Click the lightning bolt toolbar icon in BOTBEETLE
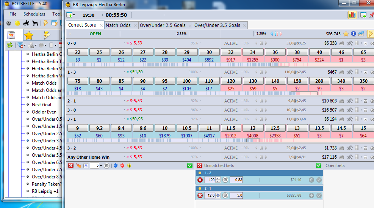The height and width of the screenshot is (208, 374). 45,23
